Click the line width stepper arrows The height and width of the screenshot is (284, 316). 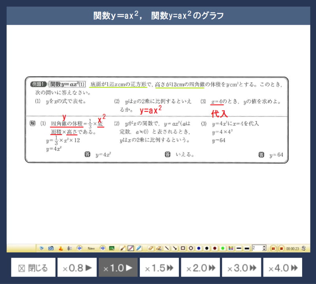[264, 248]
